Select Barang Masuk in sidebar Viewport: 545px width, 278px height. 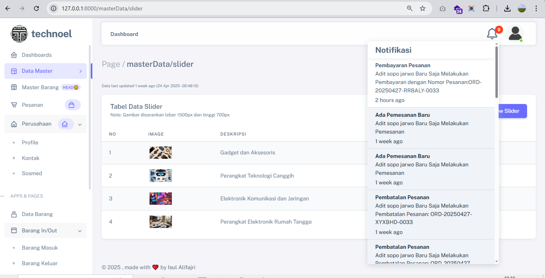(x=40, y=248)
